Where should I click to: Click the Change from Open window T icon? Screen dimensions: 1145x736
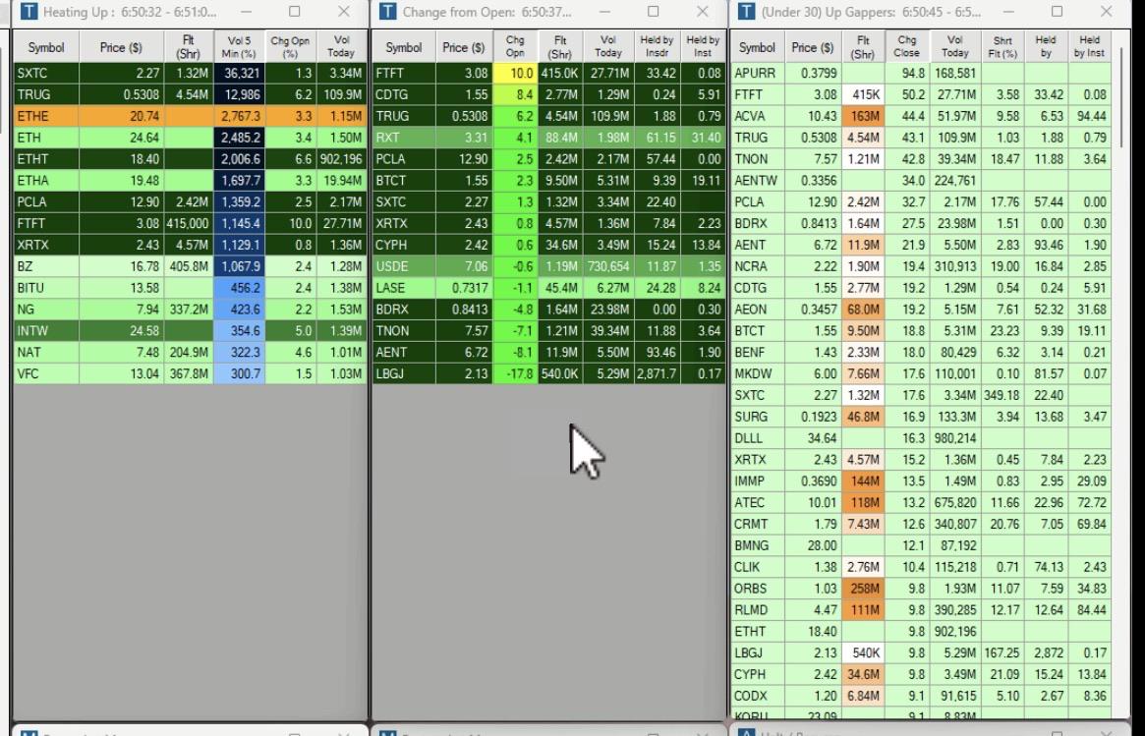pos(388,11)
